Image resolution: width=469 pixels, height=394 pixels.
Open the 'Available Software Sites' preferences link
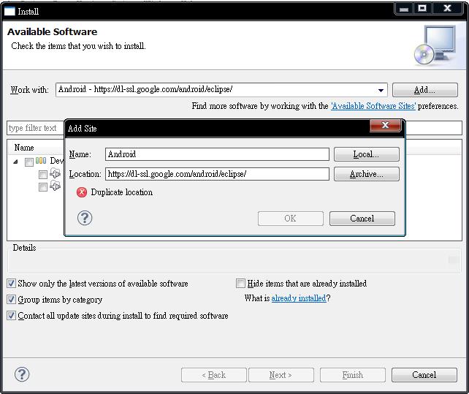click(x=373, y=106)
